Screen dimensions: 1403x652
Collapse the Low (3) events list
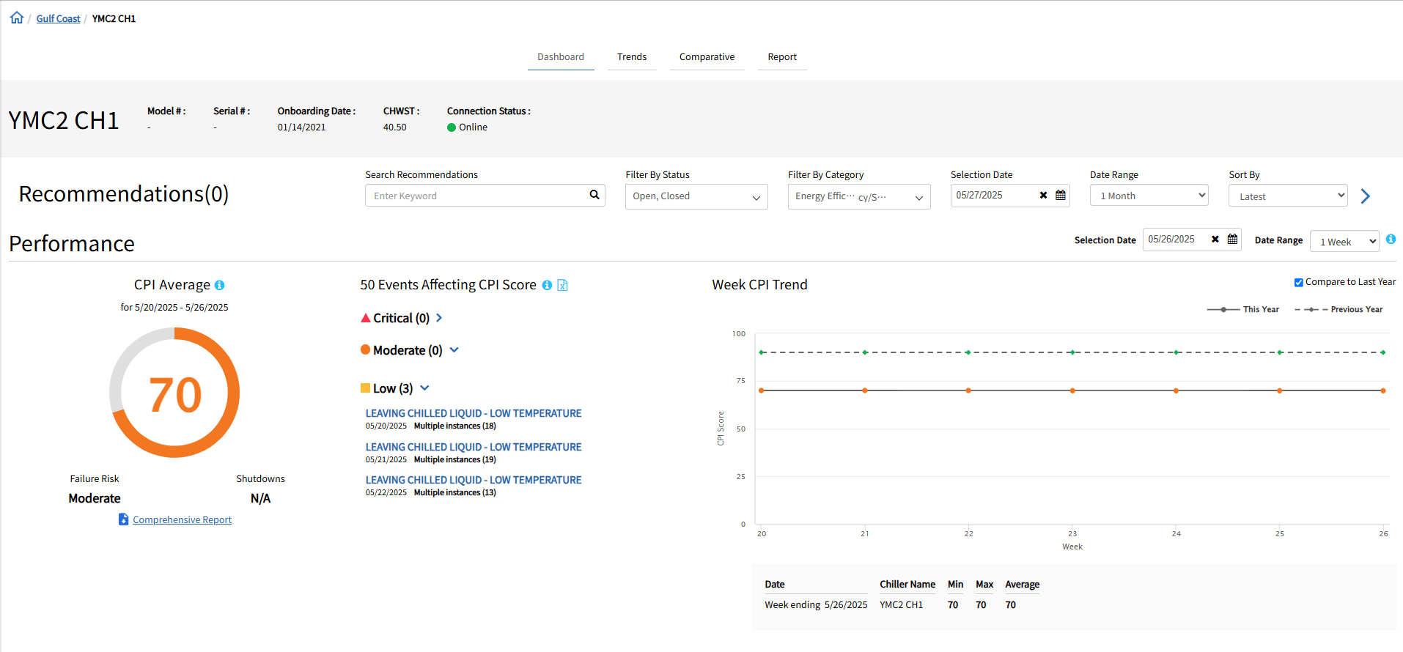tap(424, 388)
